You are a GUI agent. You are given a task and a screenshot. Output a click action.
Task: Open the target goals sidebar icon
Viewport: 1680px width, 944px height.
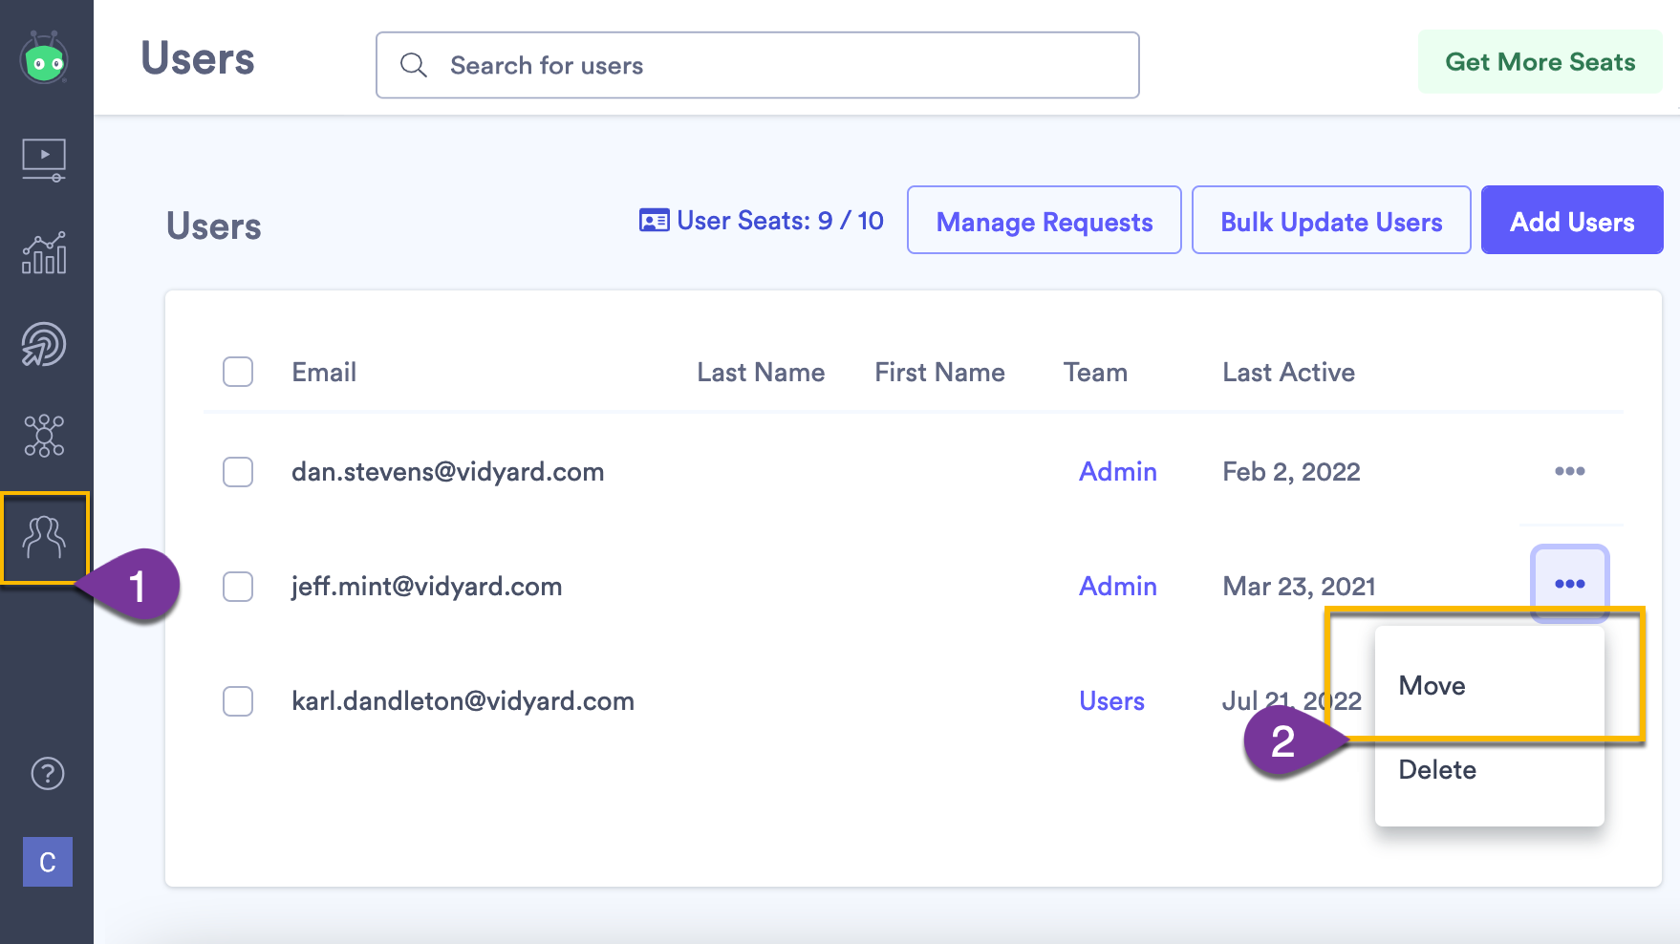[x=44, y=345]
